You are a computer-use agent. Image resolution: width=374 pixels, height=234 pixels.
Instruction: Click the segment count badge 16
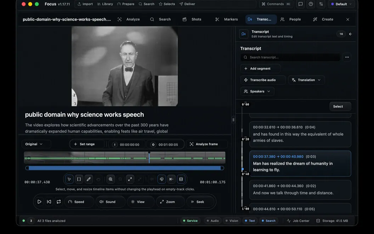(x=341, y=34)
